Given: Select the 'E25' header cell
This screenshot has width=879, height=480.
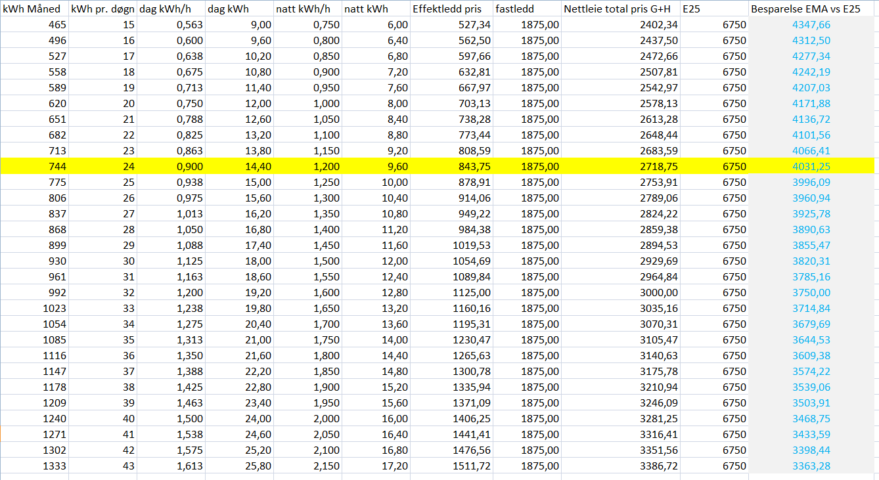Looking at the screenshot, I should pos(714,9).
